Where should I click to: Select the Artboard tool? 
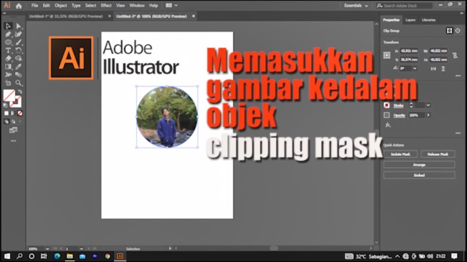(x=8, y=83)
